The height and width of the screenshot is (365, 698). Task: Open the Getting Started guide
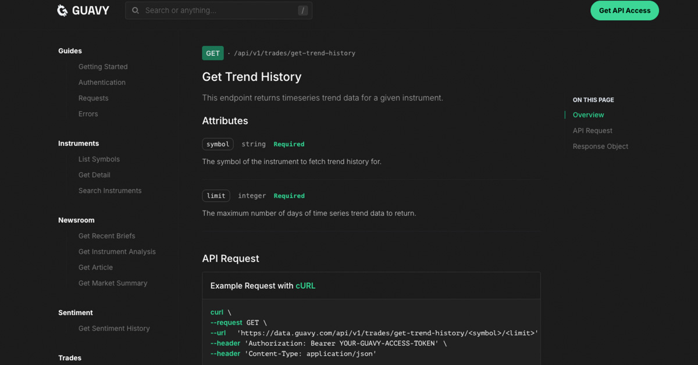103,67
